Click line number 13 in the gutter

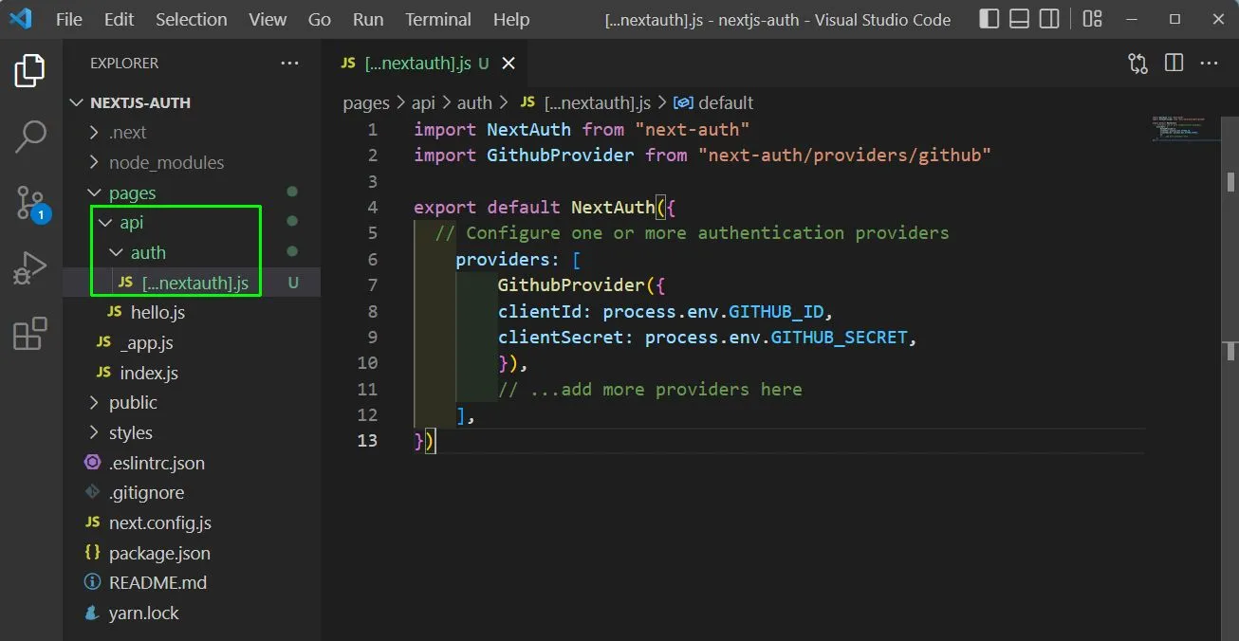point(368,440)
